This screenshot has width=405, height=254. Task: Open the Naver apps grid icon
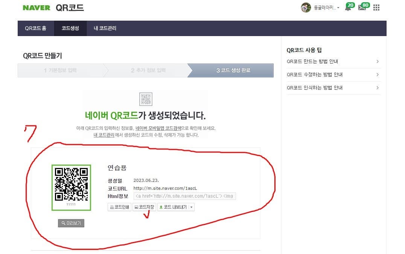(376, 7)
